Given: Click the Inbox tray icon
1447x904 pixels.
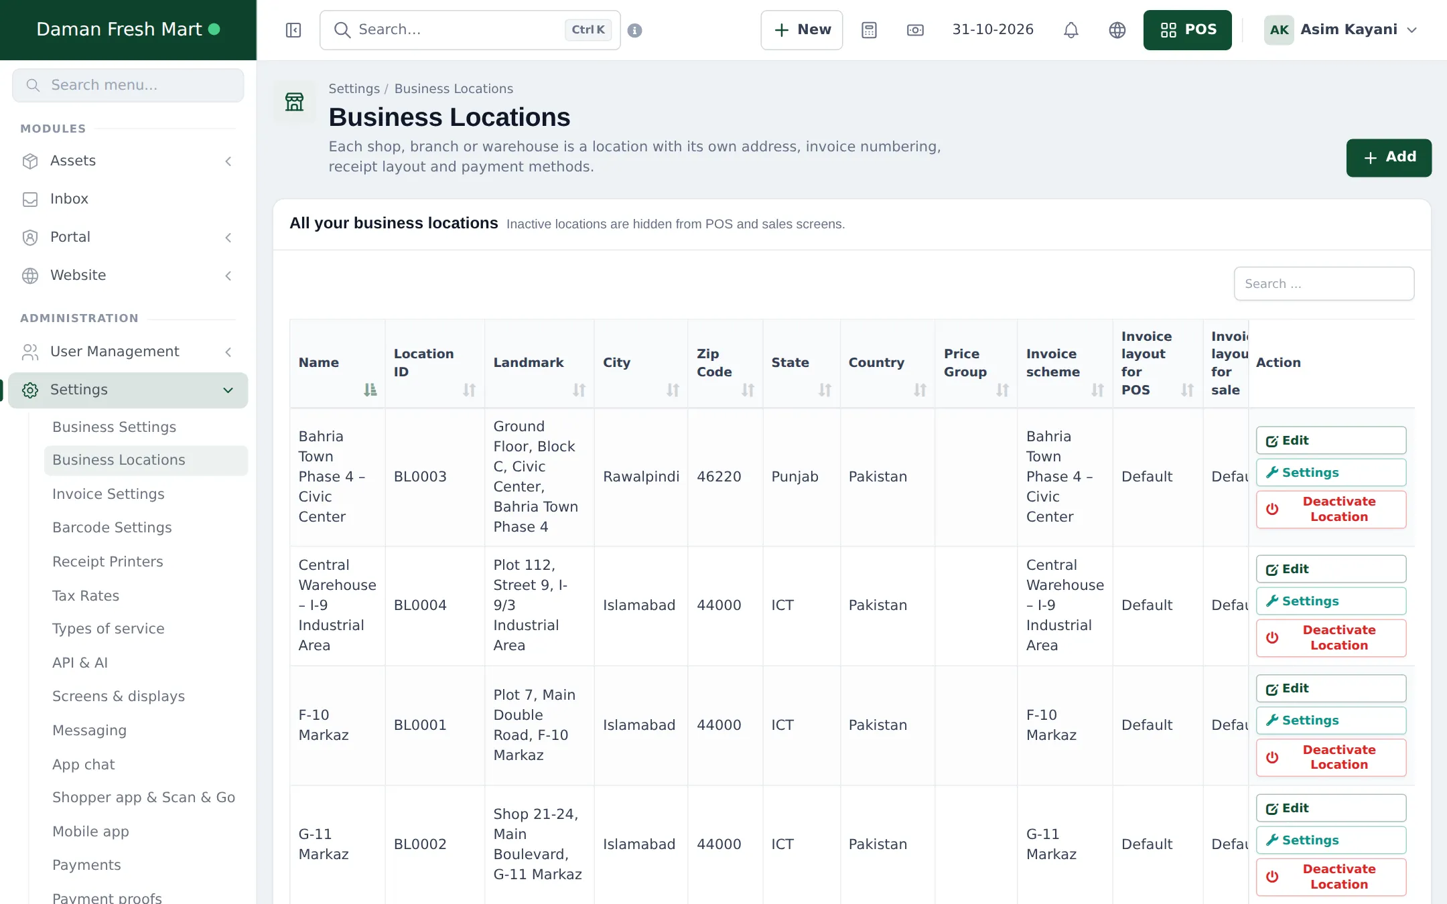Looking at the screenshot, I should 30,200.
